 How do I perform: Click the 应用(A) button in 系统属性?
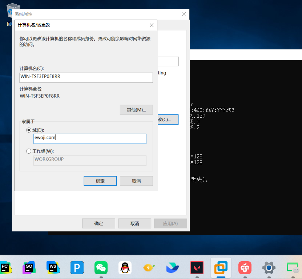coord(170,223)
